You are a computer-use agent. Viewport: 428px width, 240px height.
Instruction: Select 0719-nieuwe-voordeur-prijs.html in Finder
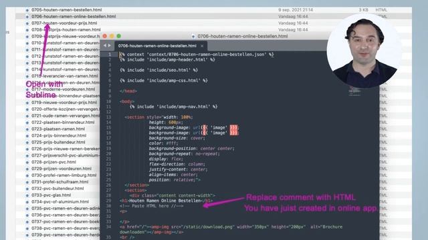point(64,103)
